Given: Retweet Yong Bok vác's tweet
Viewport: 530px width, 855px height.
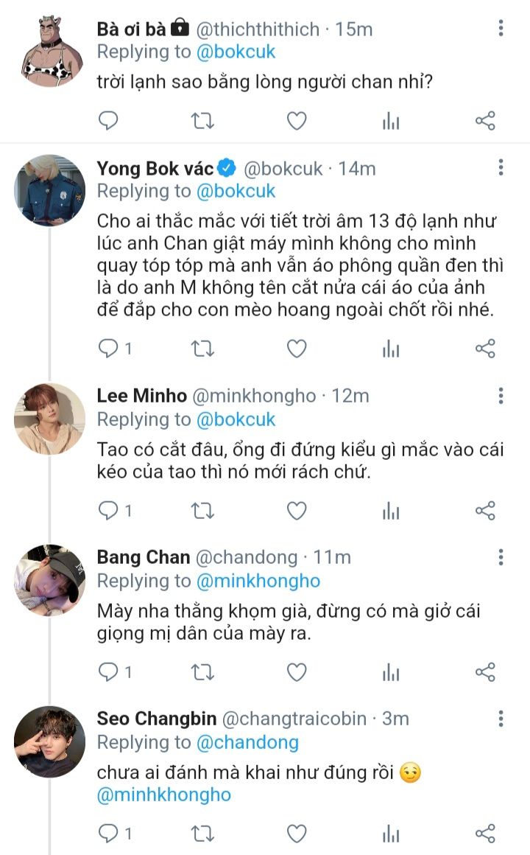Looking at the screenshot, I should pyautogui.click(x=202, y=349).
